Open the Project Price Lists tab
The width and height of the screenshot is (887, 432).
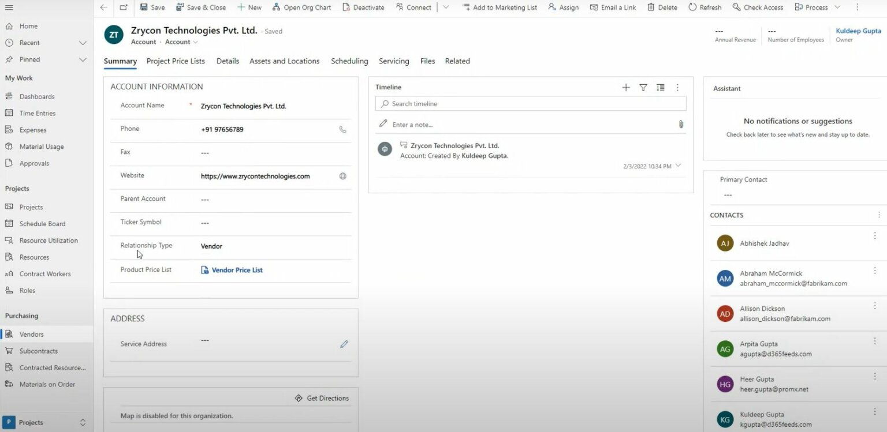coord(176,61)
